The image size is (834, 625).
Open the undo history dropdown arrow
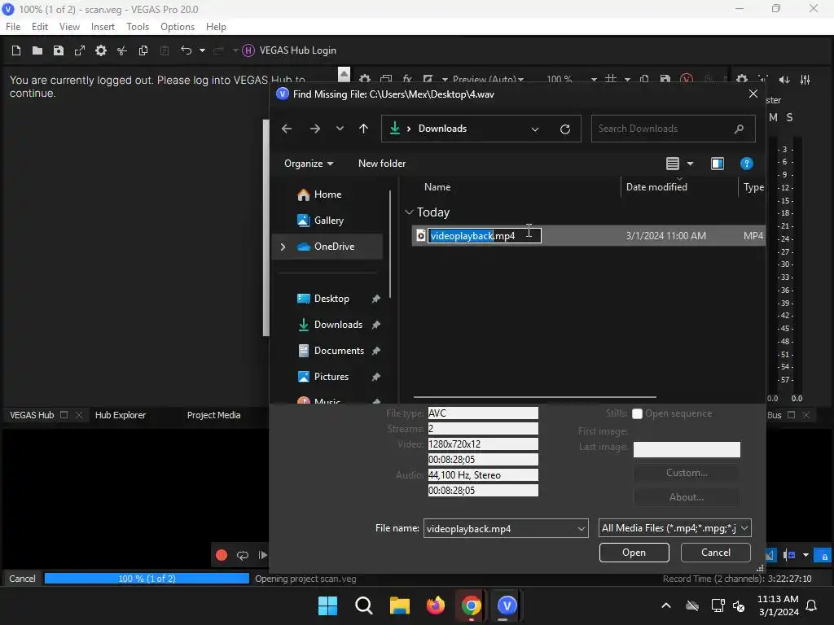[x=202, y=50]
